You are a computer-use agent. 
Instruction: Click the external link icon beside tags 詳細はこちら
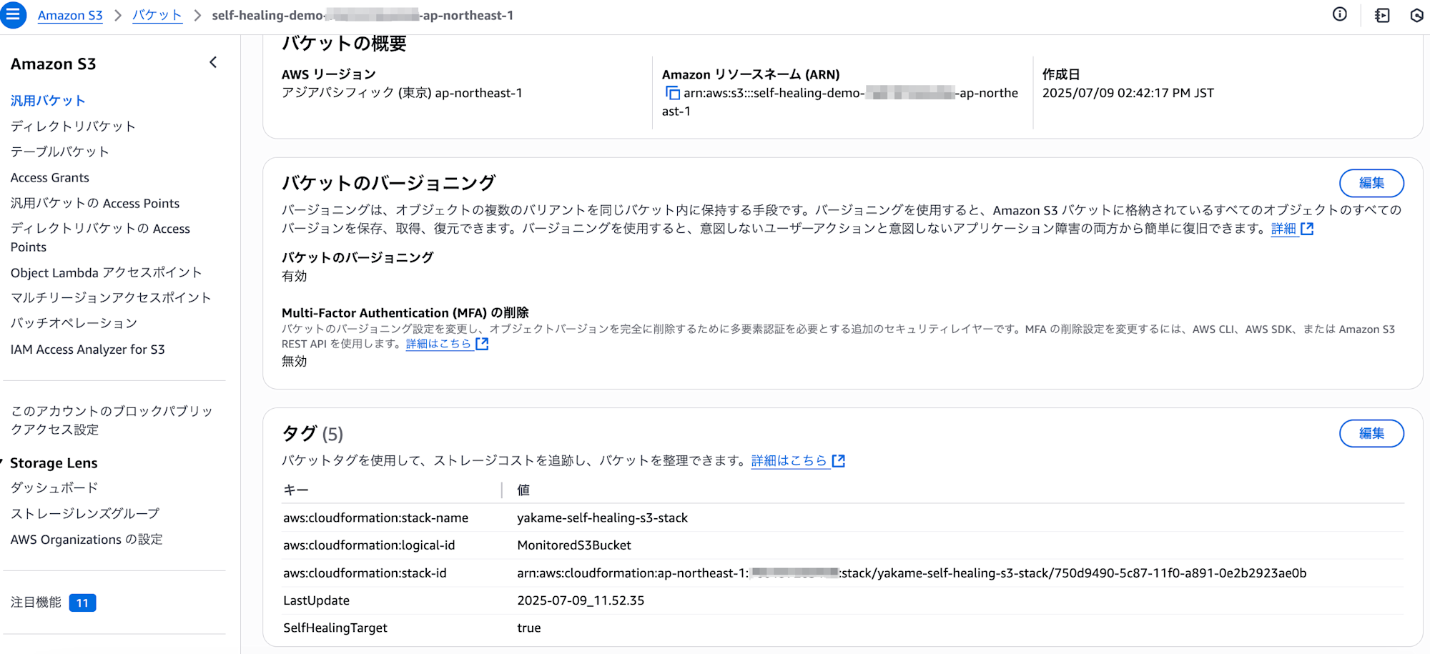point(839,461)
